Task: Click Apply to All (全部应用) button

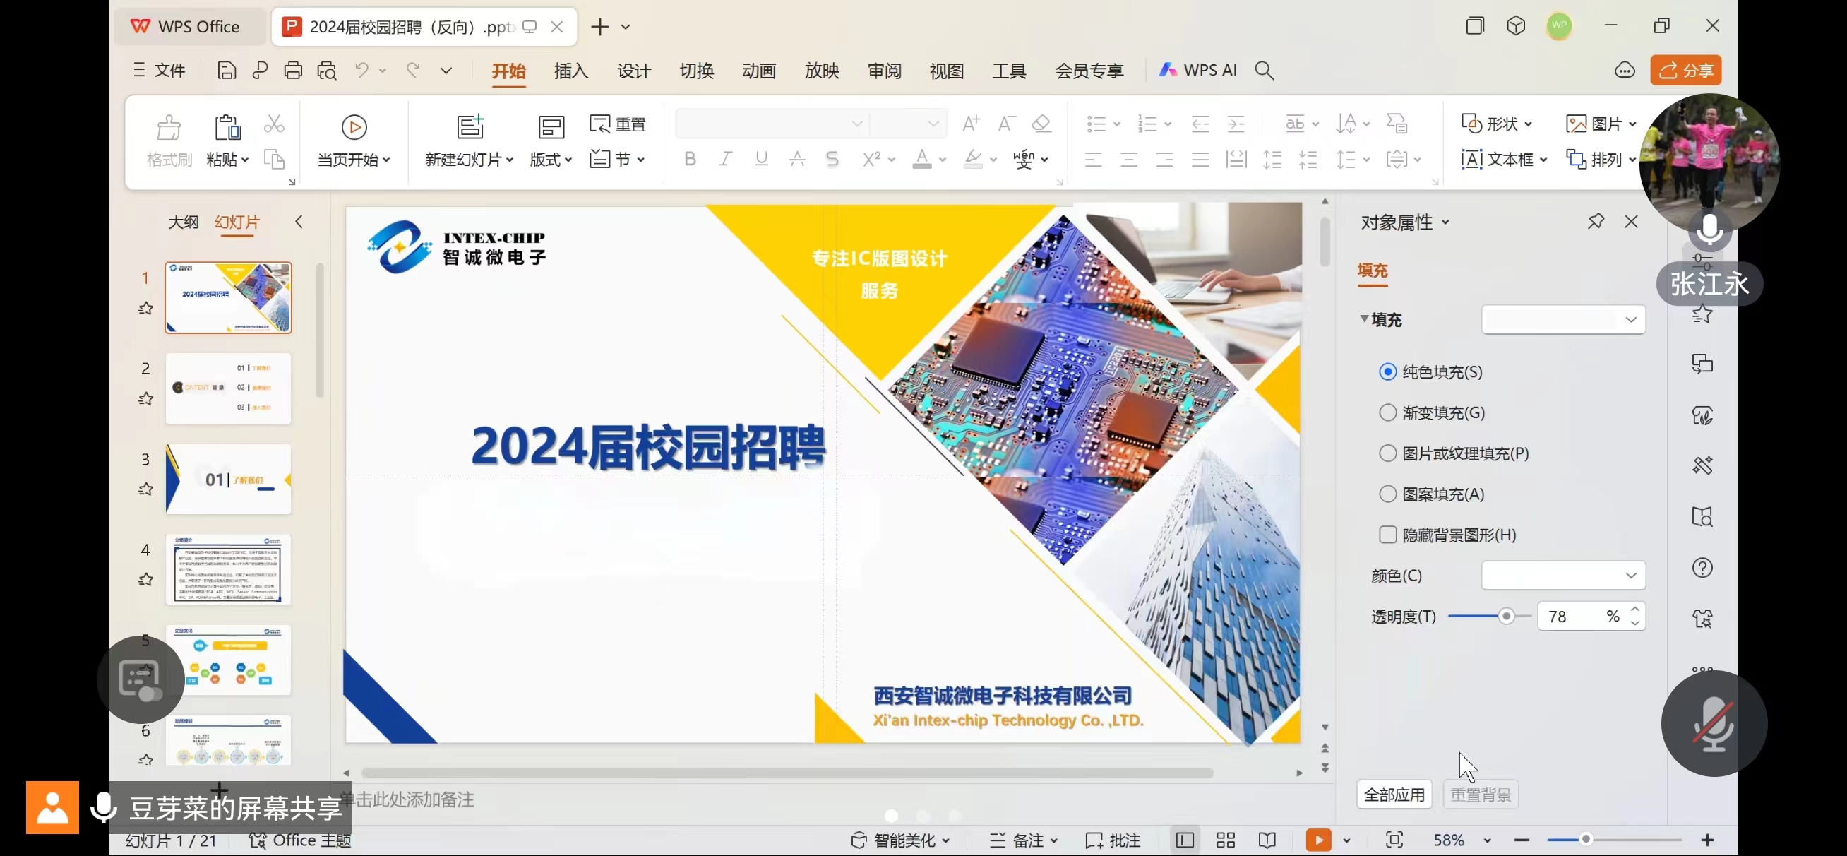Action: [x=1394, y=795]
